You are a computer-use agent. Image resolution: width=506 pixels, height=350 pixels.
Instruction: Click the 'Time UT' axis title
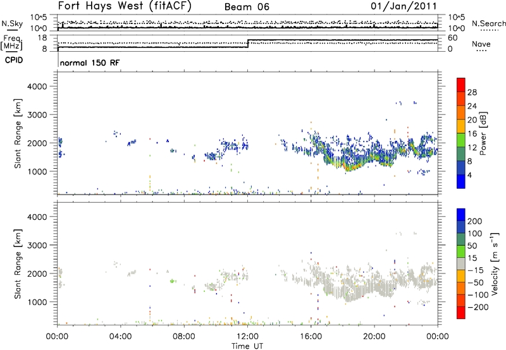pos(247,346)
